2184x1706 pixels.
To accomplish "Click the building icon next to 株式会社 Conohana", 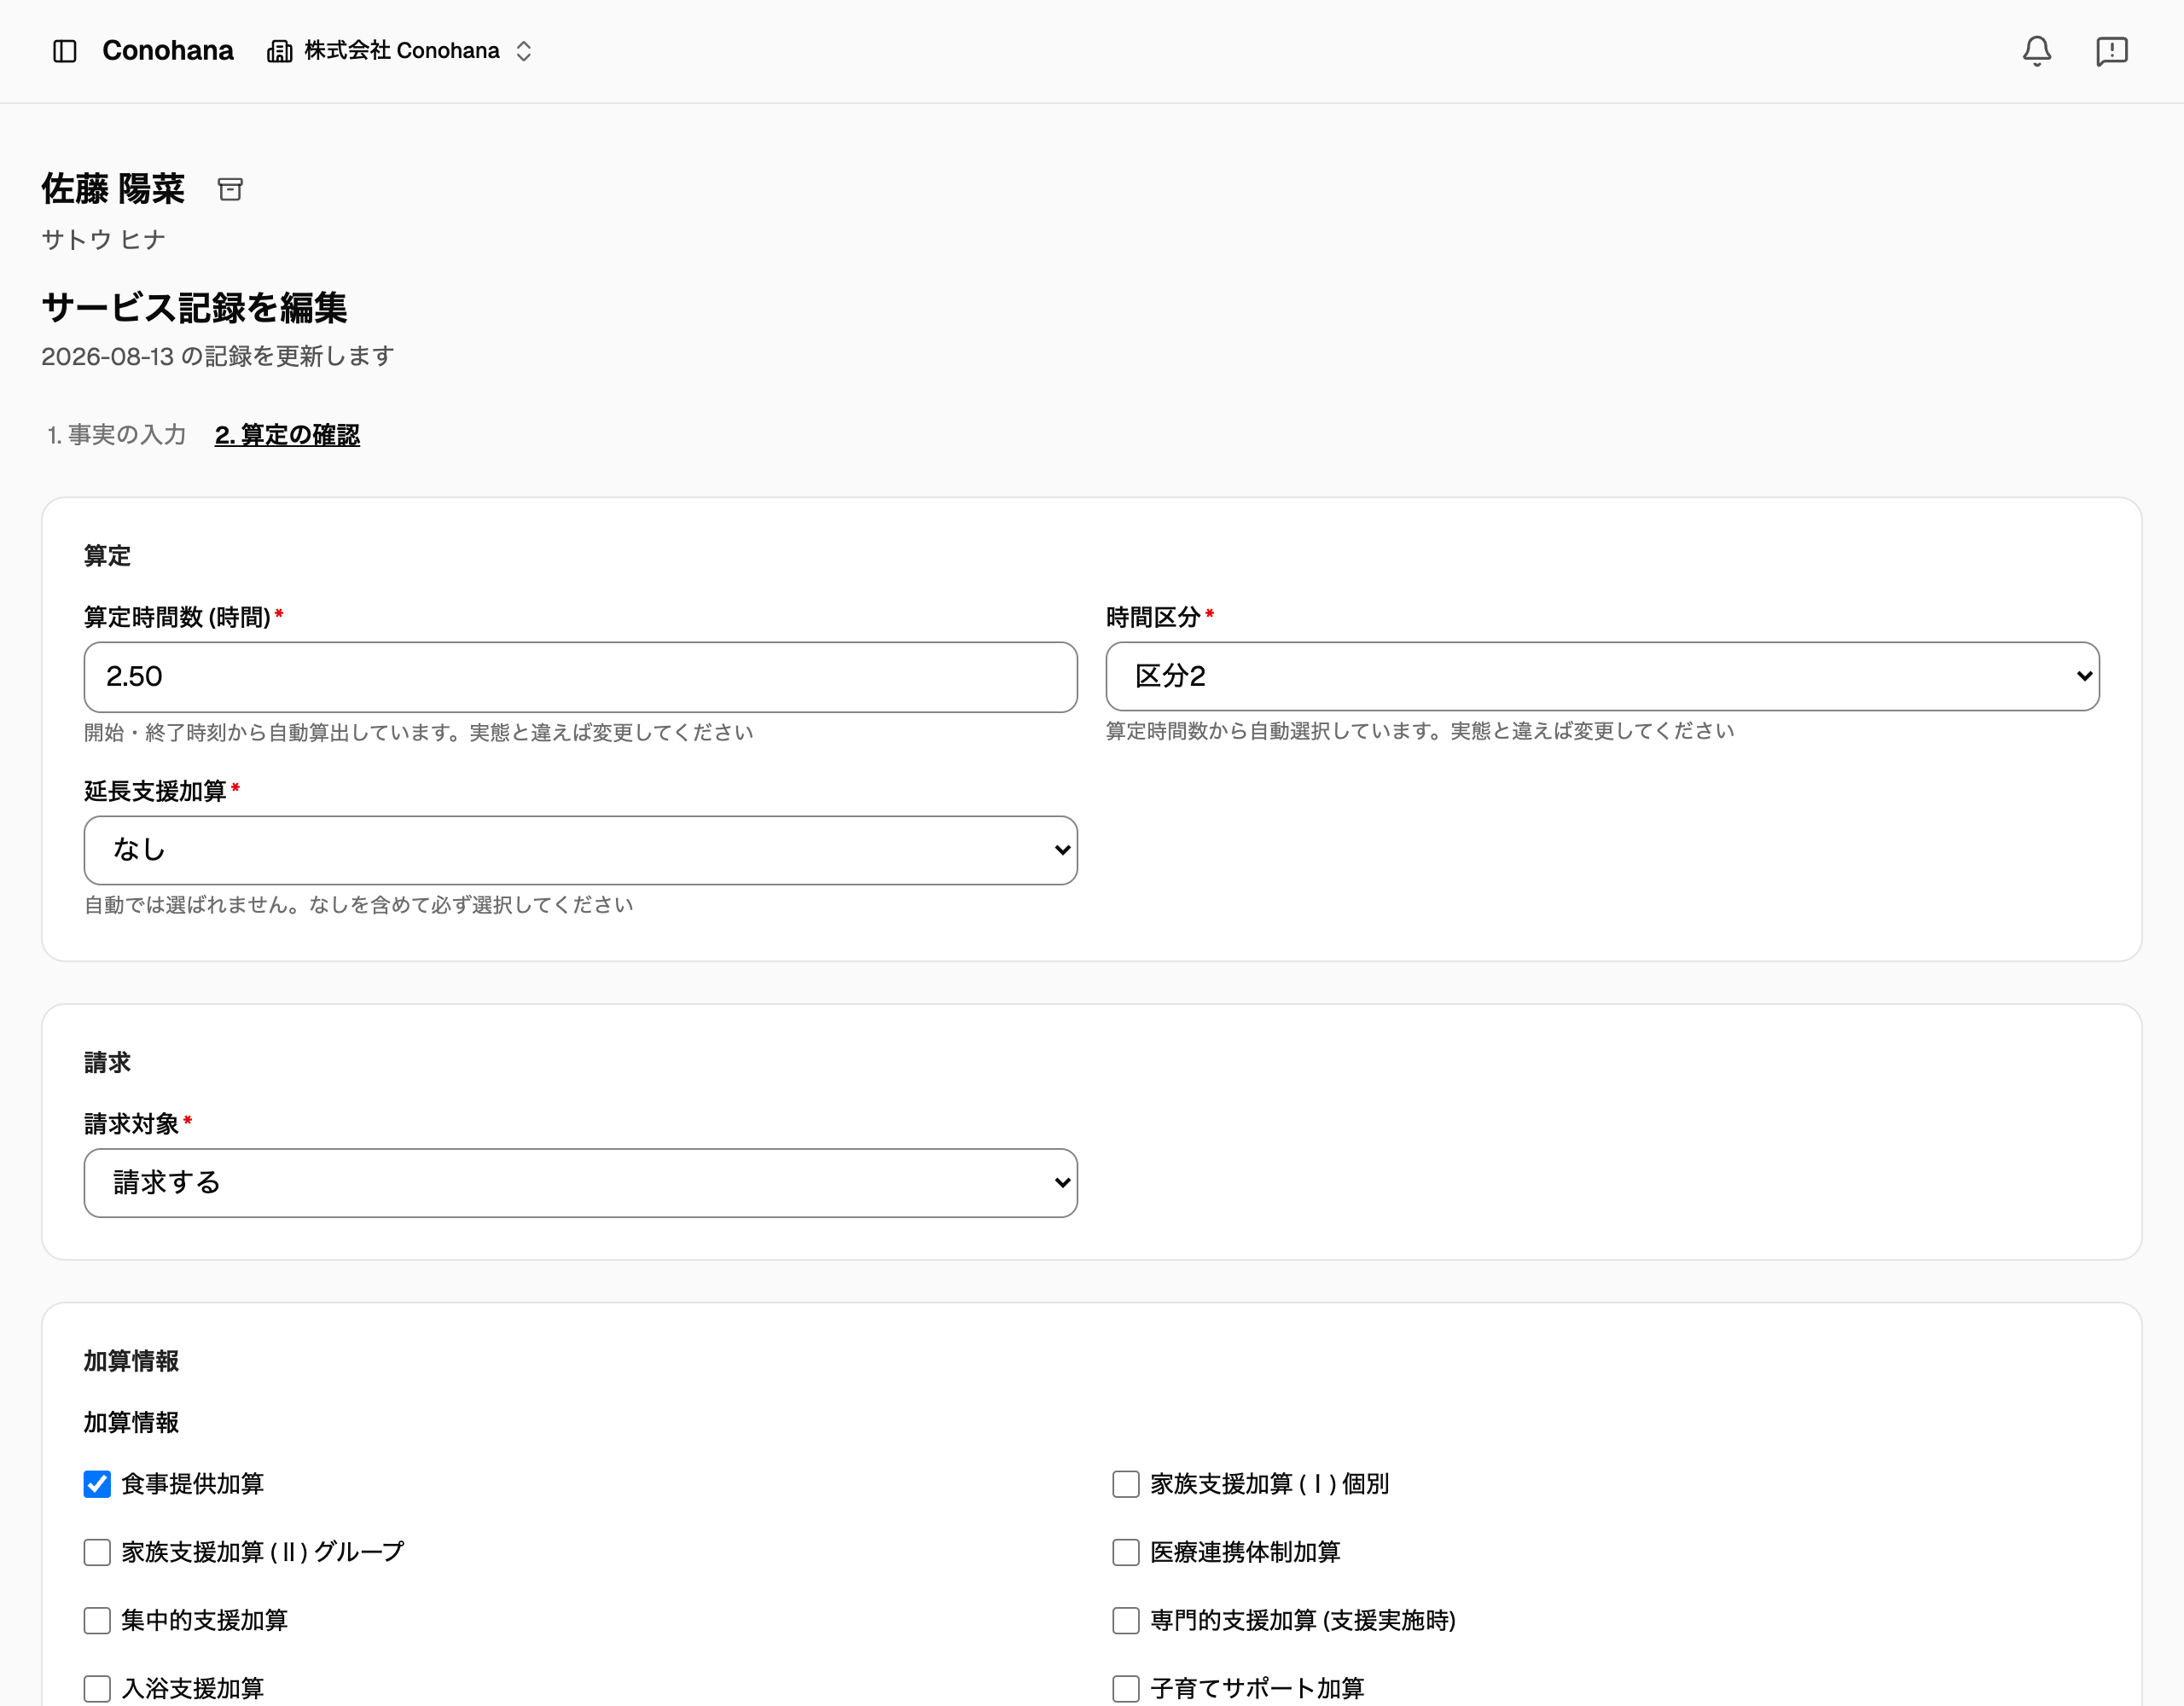I will tap(279, 51).
